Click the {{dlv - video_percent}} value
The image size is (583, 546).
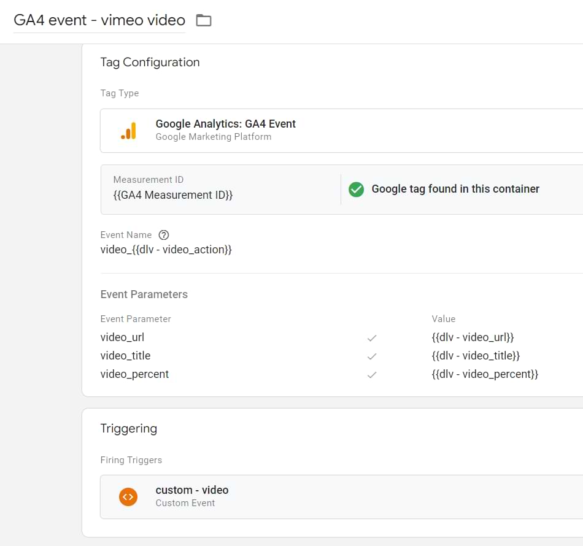[x=485, y=374]
